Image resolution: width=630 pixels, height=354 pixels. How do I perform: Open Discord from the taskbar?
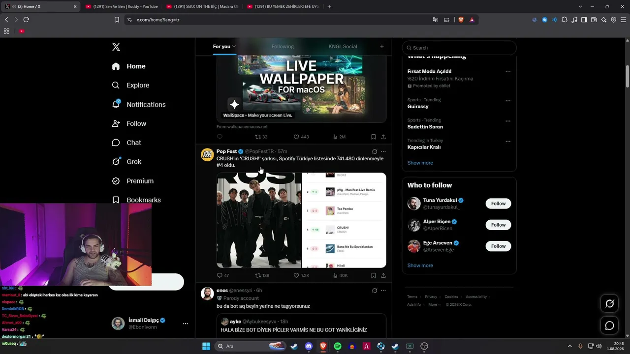click(x=309, y=346)
